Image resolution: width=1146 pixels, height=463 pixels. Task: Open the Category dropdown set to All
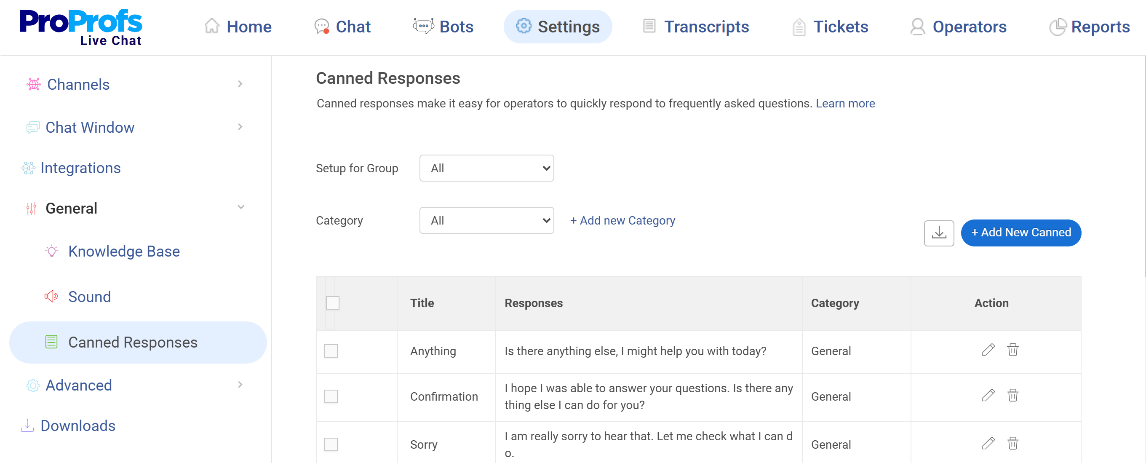(486, 220)
